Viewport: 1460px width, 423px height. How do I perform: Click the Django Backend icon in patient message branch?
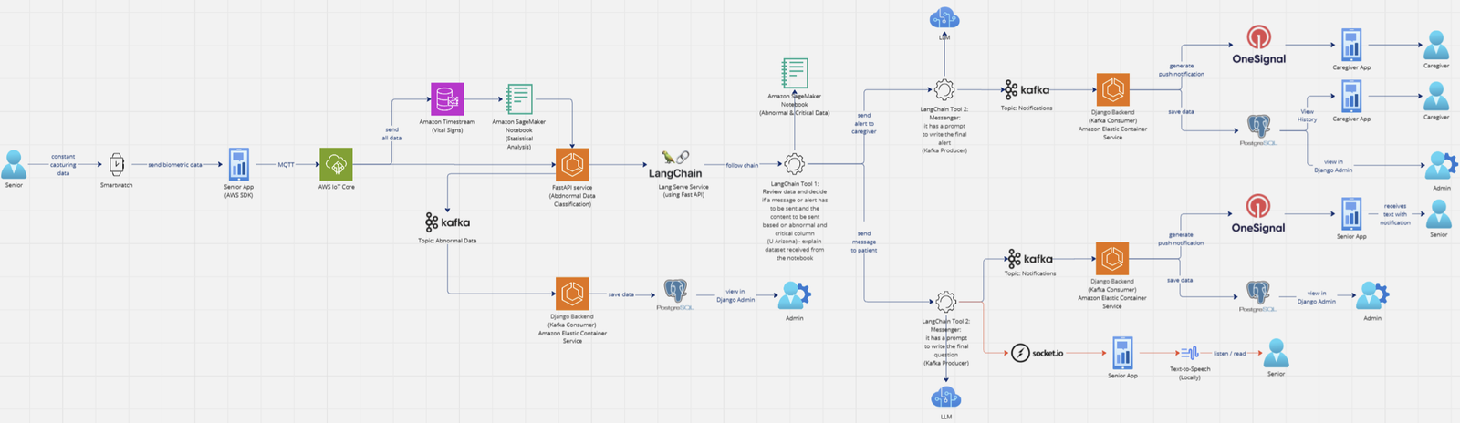click(1112, 259)
